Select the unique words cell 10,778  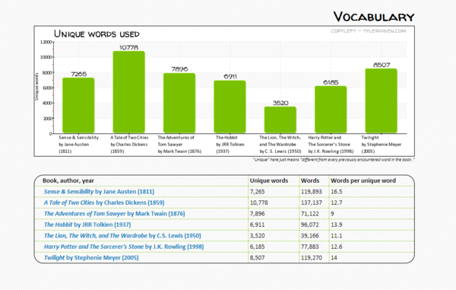[259, 202]
